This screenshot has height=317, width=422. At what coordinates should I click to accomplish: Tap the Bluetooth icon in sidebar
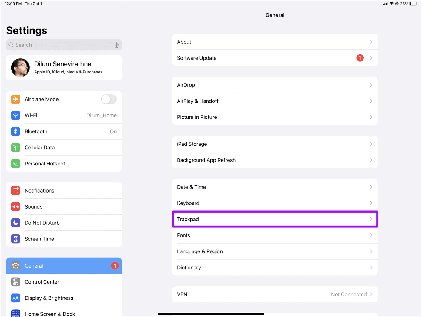(x=15, y=131)
